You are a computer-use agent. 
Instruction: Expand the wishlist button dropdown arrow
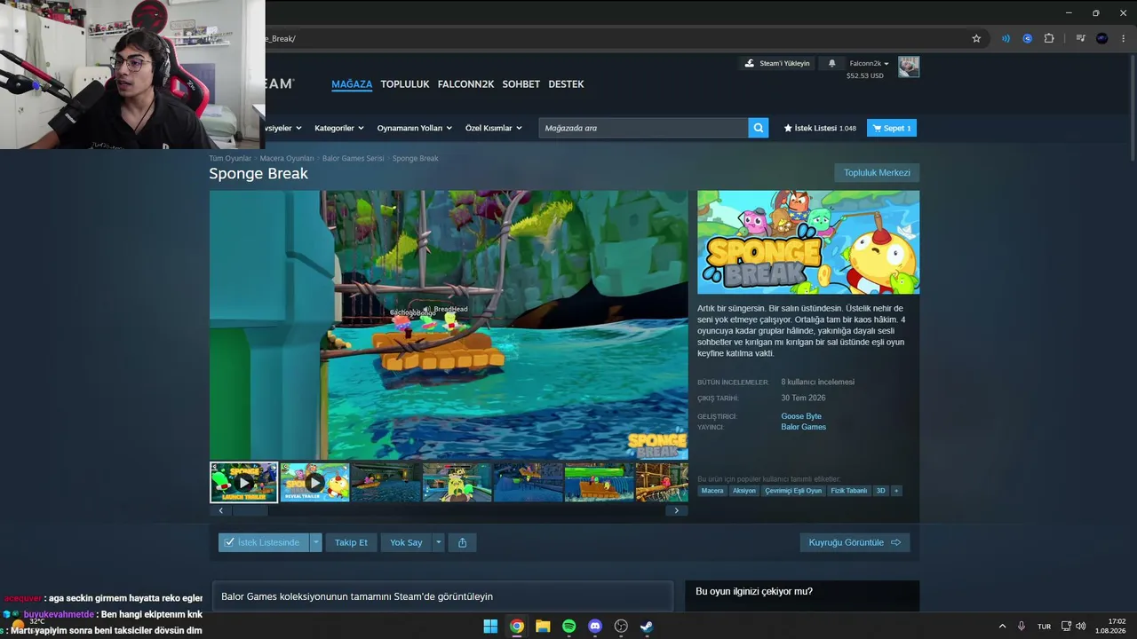tap(315, 542)
